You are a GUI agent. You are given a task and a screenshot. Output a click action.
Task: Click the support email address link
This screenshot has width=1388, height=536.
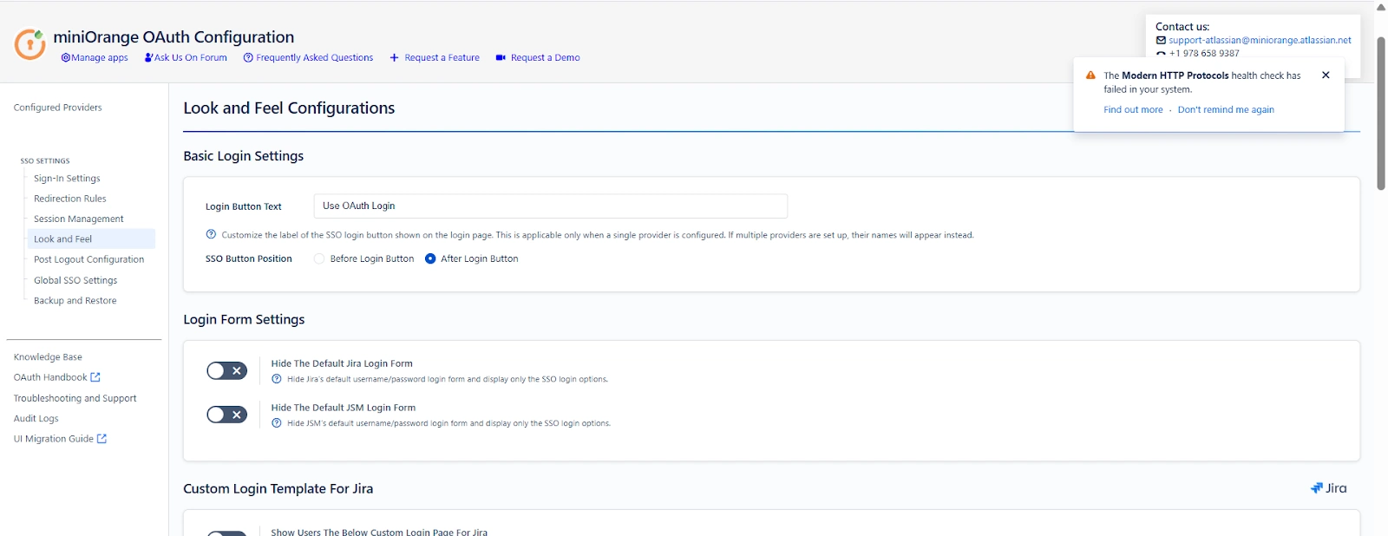[1260, 40]
